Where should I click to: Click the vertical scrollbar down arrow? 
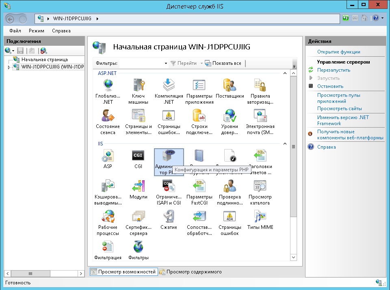click(x=294, y=257)
